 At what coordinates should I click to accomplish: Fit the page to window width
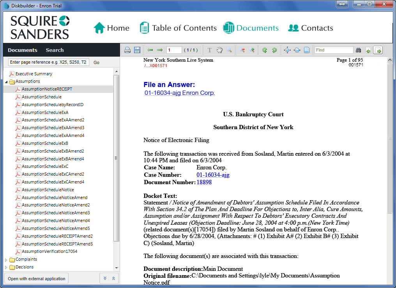click(x=297, y=50)
